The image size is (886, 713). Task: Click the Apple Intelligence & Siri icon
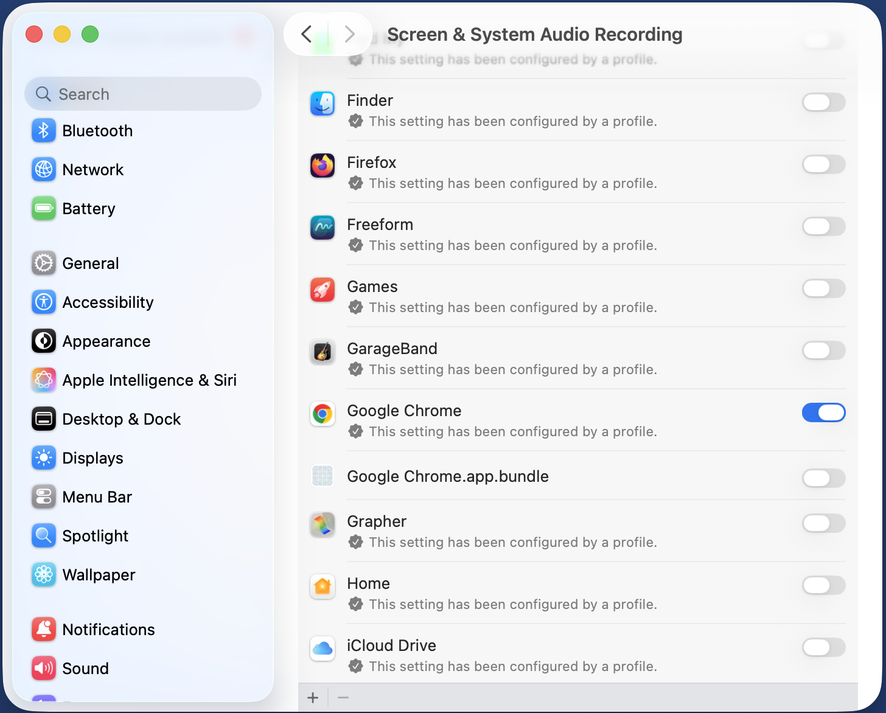(x=44, y=380)
